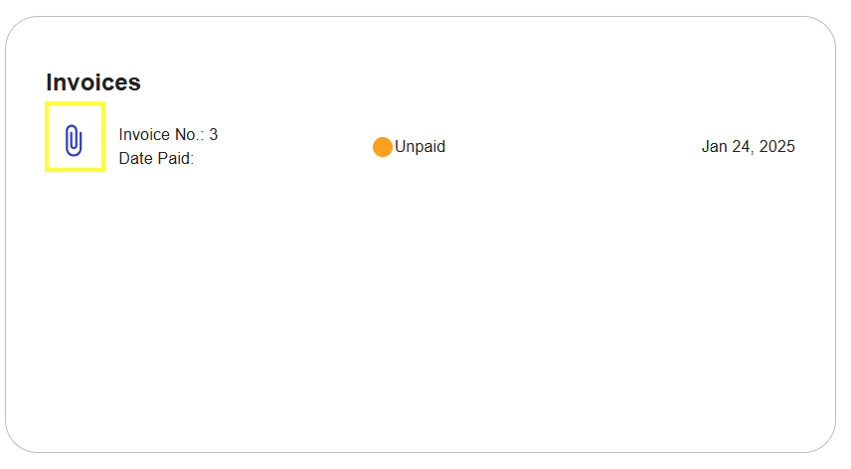Screen dimensions: 851x469
Task: Click the invoice number digit 3
Action: [x=214, y=134]
